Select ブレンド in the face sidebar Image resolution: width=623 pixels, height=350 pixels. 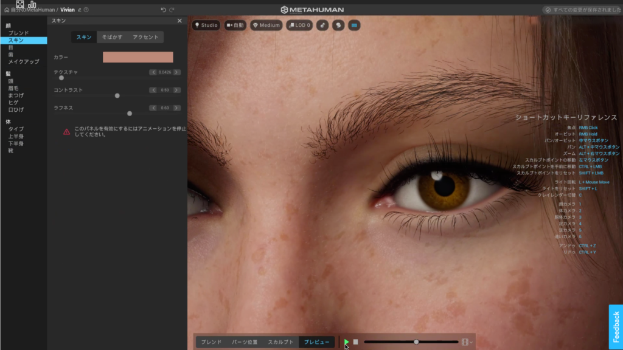pyautogui.click(x=19, y=33)
